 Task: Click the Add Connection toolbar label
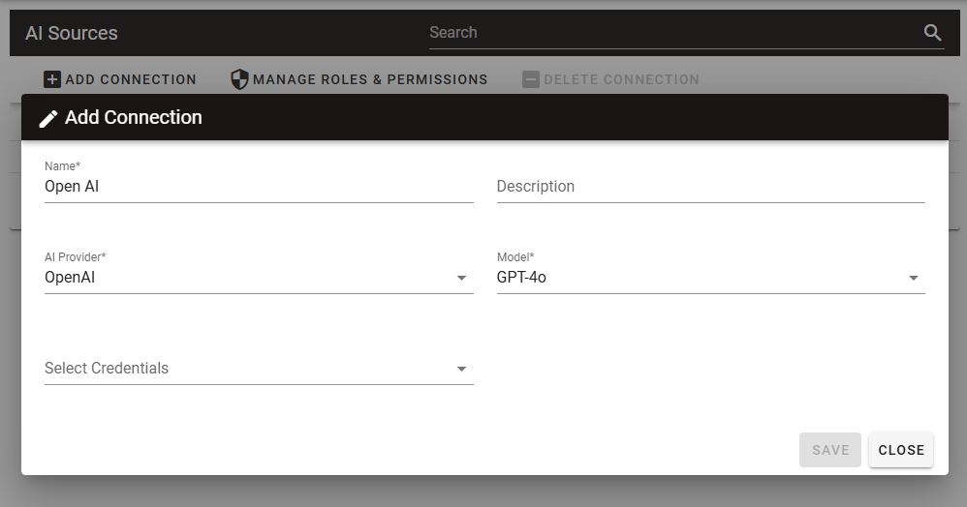(131, 79)
